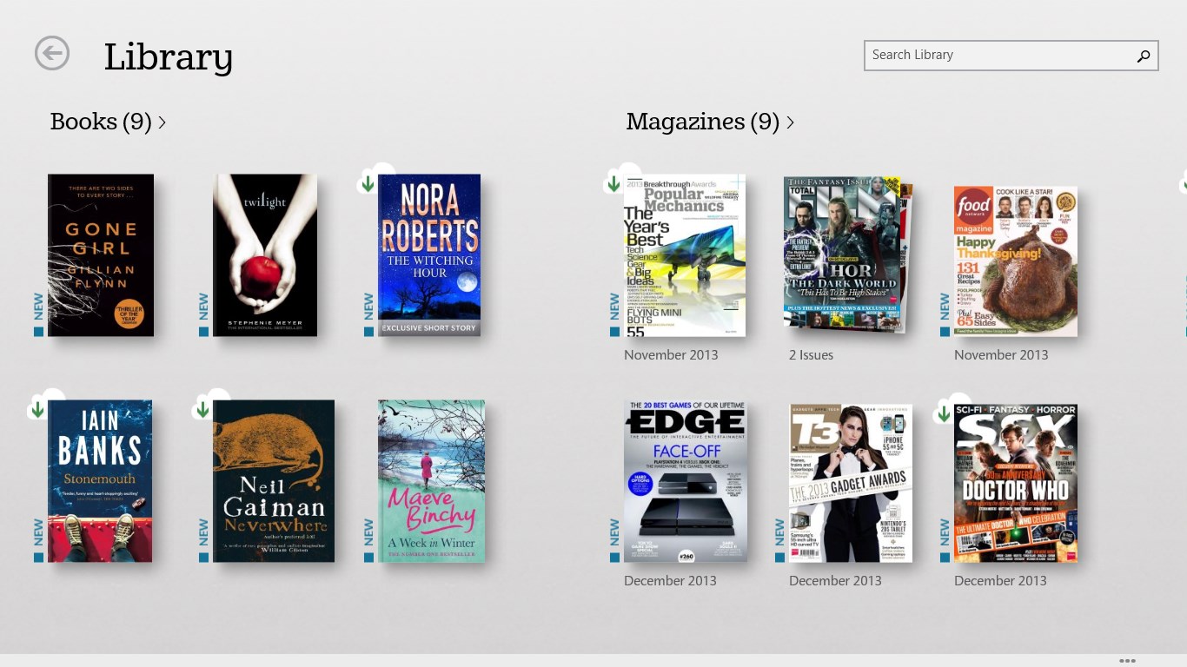Click December 2013 under T3 magazine
The height and width of the screenshot is (667, 1187).
[x=835, y=580]
